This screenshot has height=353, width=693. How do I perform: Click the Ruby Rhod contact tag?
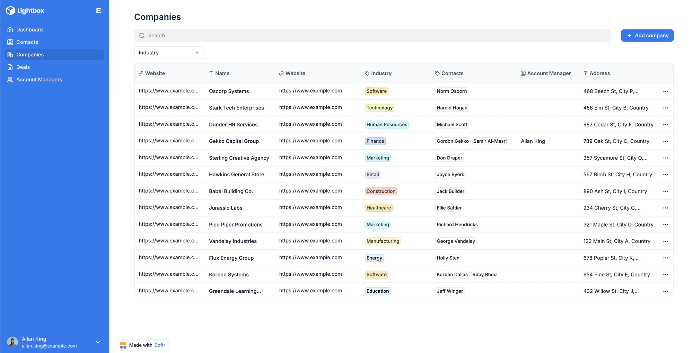point(484,274)
